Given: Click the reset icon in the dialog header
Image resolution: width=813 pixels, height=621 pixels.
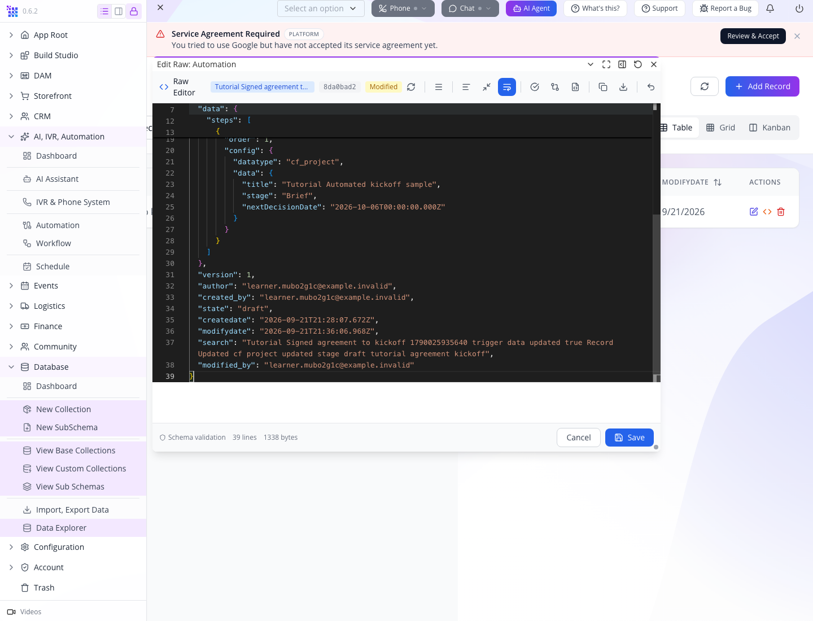Looking at the screenshot, I should pos(638,64).
